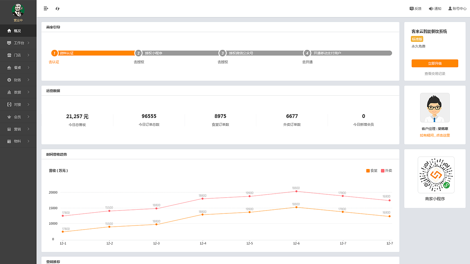Click 如有疑问，点击这里 link

point(435,135)
